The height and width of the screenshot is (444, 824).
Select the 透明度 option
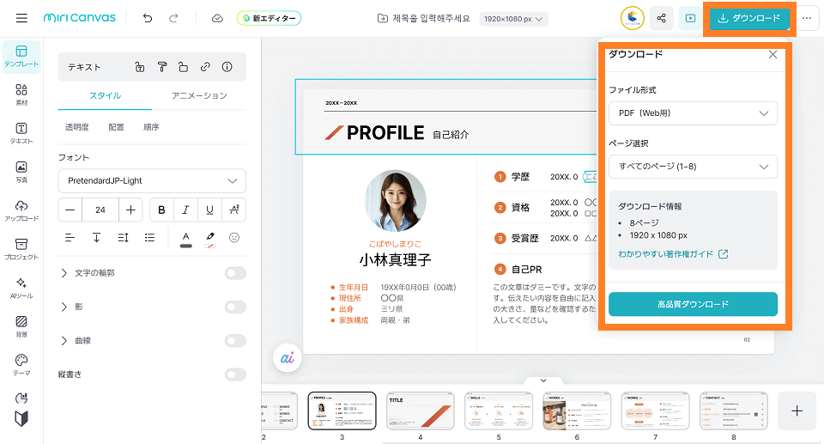(77, 127)
